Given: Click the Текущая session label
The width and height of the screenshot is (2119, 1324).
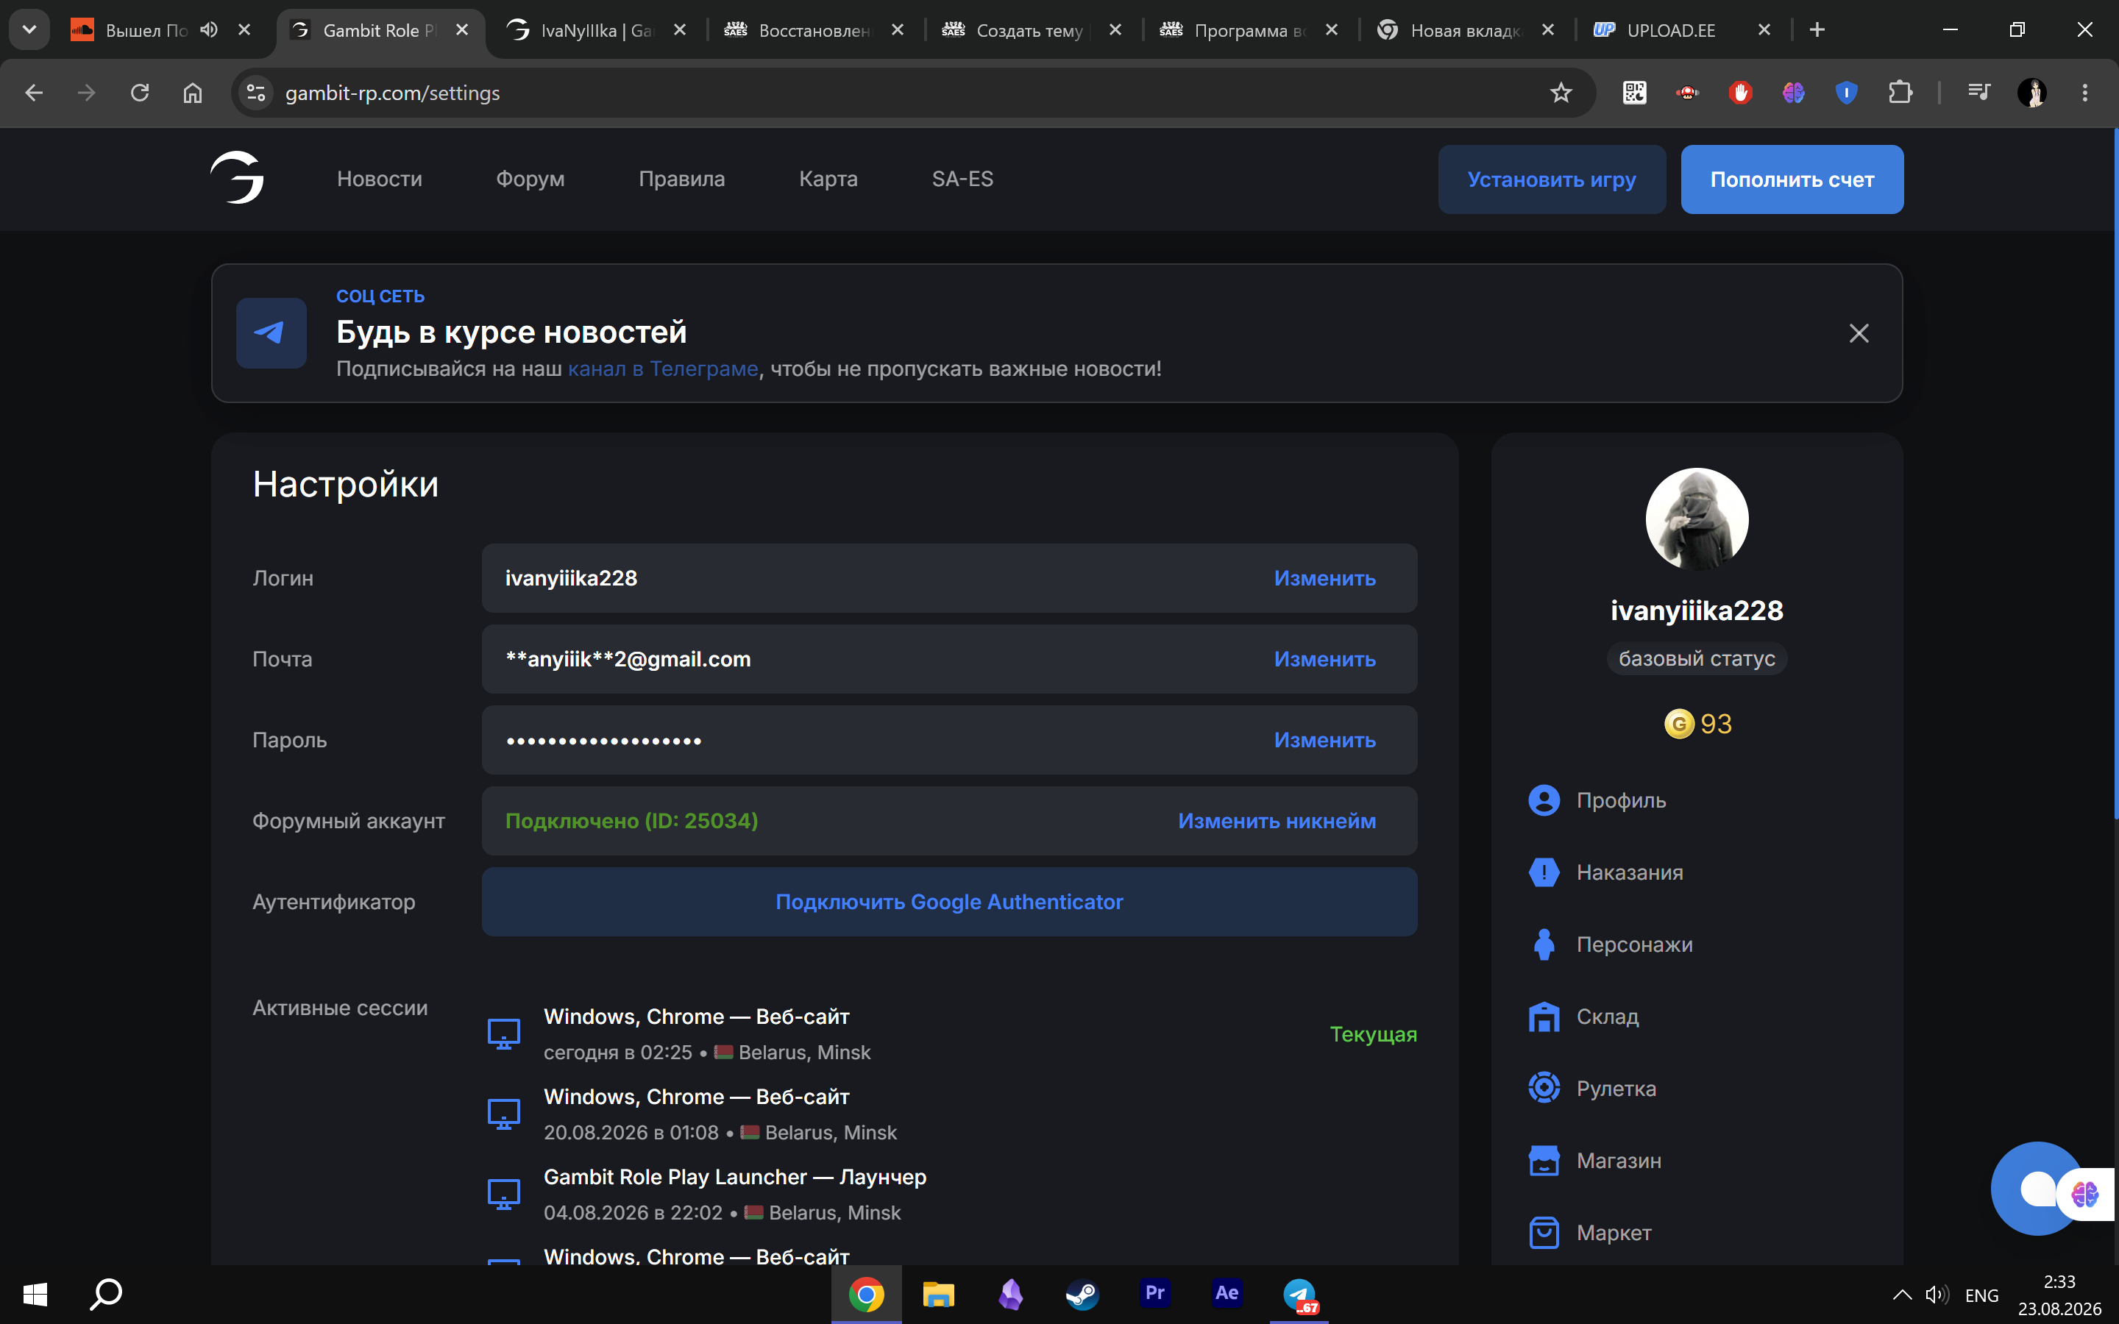Looking at the screenshot, I should click(1373, 1034).
